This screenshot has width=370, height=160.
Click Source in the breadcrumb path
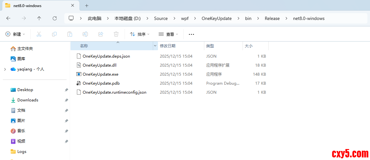point(161,18)
